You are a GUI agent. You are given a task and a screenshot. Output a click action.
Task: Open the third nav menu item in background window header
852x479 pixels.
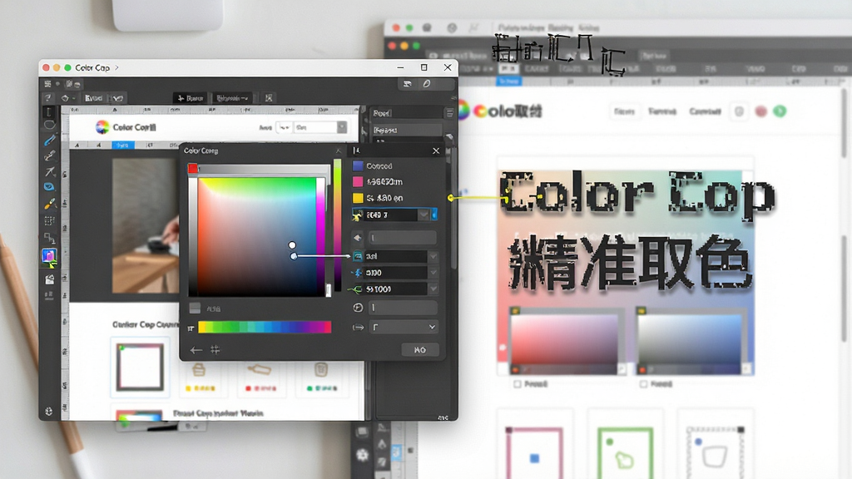(x=705, y=111)
